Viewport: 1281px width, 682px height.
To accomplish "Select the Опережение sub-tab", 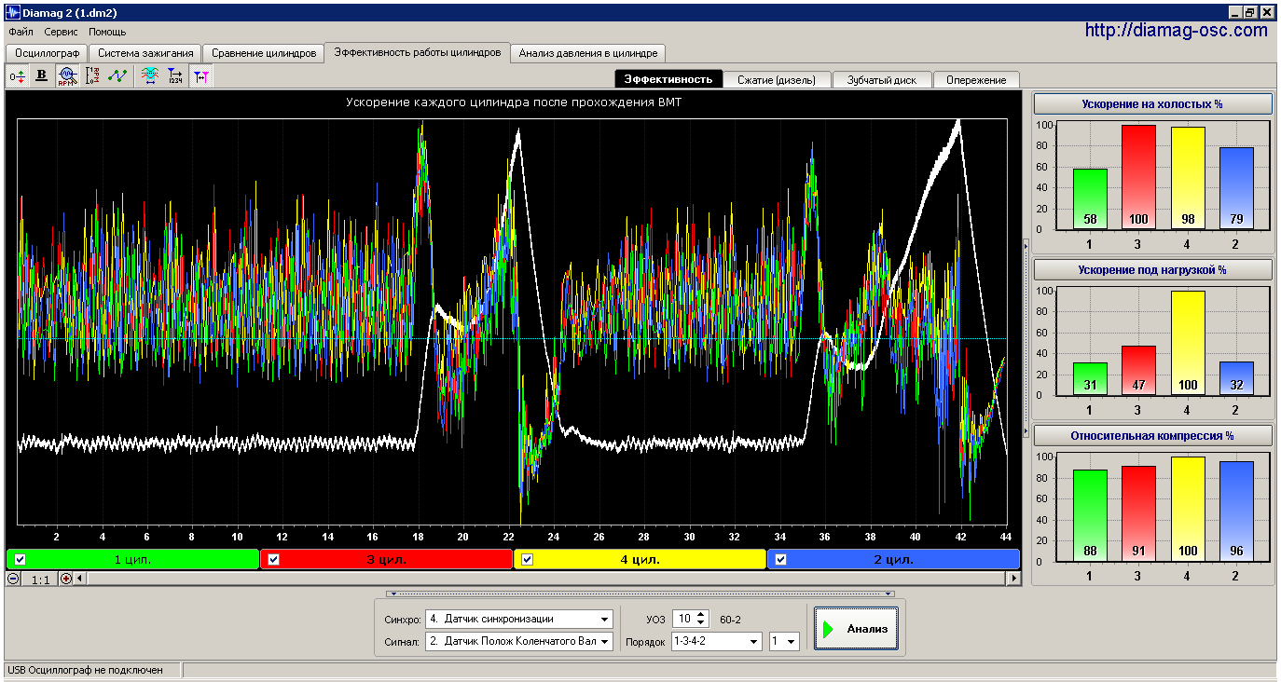I will pos(976,79).
